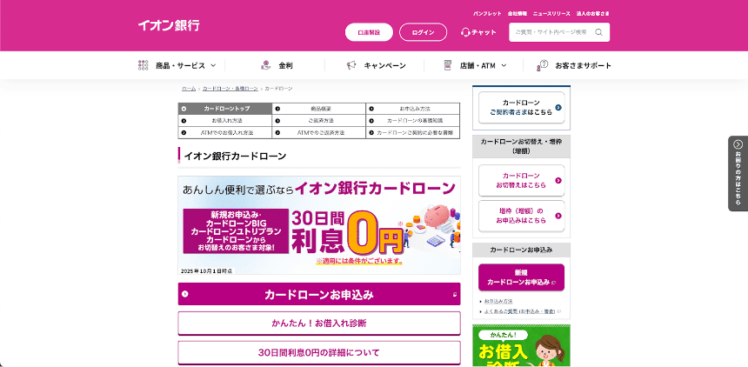The image size is (748, 367).
Task: Click the headset chat icon
Action: [465, 32]
